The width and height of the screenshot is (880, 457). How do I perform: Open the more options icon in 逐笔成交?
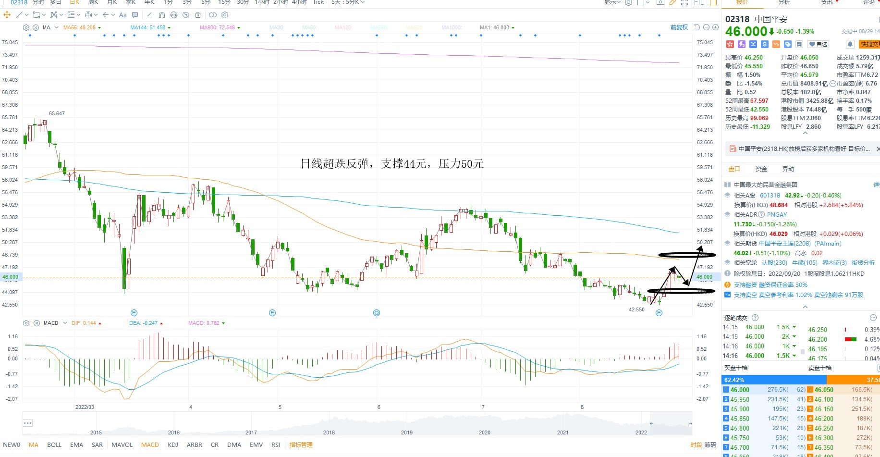click(873, 318)
